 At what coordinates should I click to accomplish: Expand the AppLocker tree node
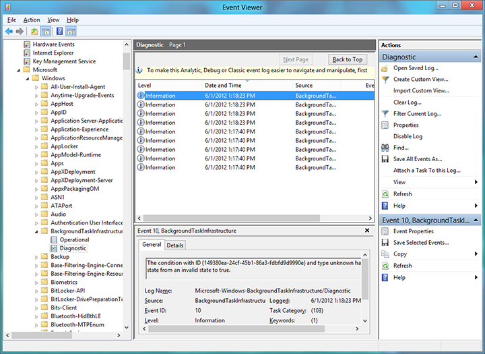(x=36, y=146)
